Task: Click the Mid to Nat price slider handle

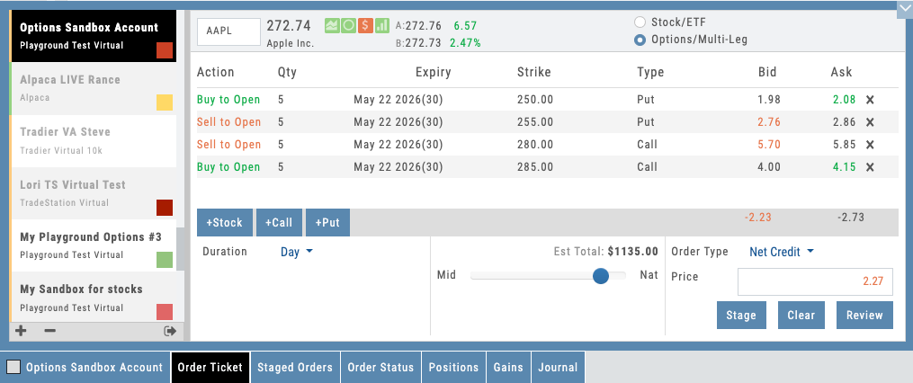Action: pos(601,276)
